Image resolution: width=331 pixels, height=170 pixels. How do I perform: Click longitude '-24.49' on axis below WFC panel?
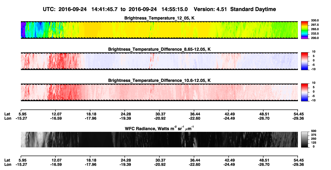tap(229, 164)
